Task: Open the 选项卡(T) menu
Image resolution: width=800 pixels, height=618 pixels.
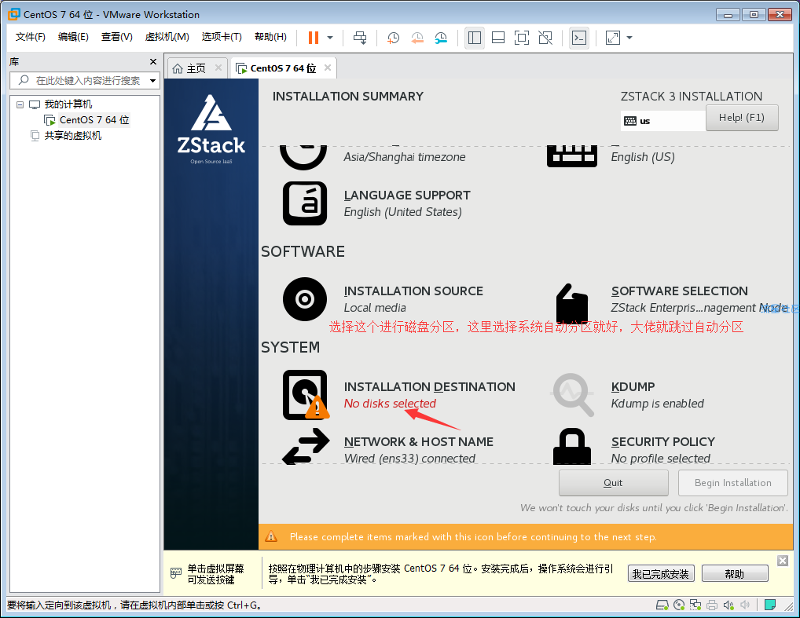Action: (222, 37)
